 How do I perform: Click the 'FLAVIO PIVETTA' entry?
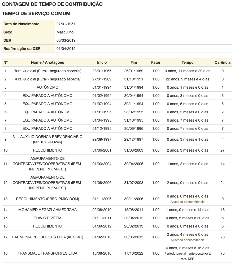click(47, 218)
